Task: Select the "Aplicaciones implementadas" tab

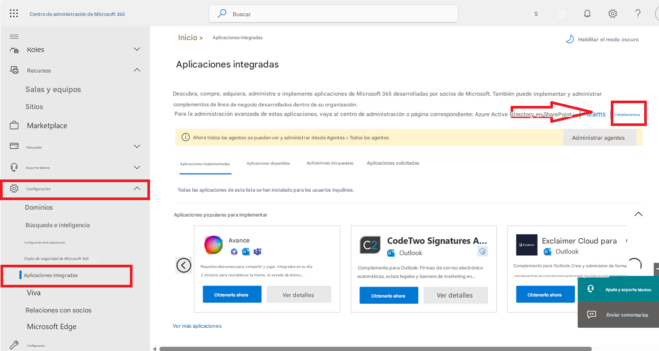Action: 205,164
